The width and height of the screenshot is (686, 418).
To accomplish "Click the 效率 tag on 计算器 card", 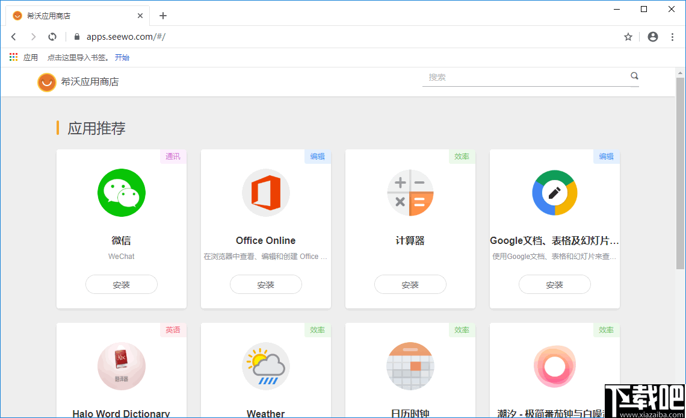I will click(462, 156).
